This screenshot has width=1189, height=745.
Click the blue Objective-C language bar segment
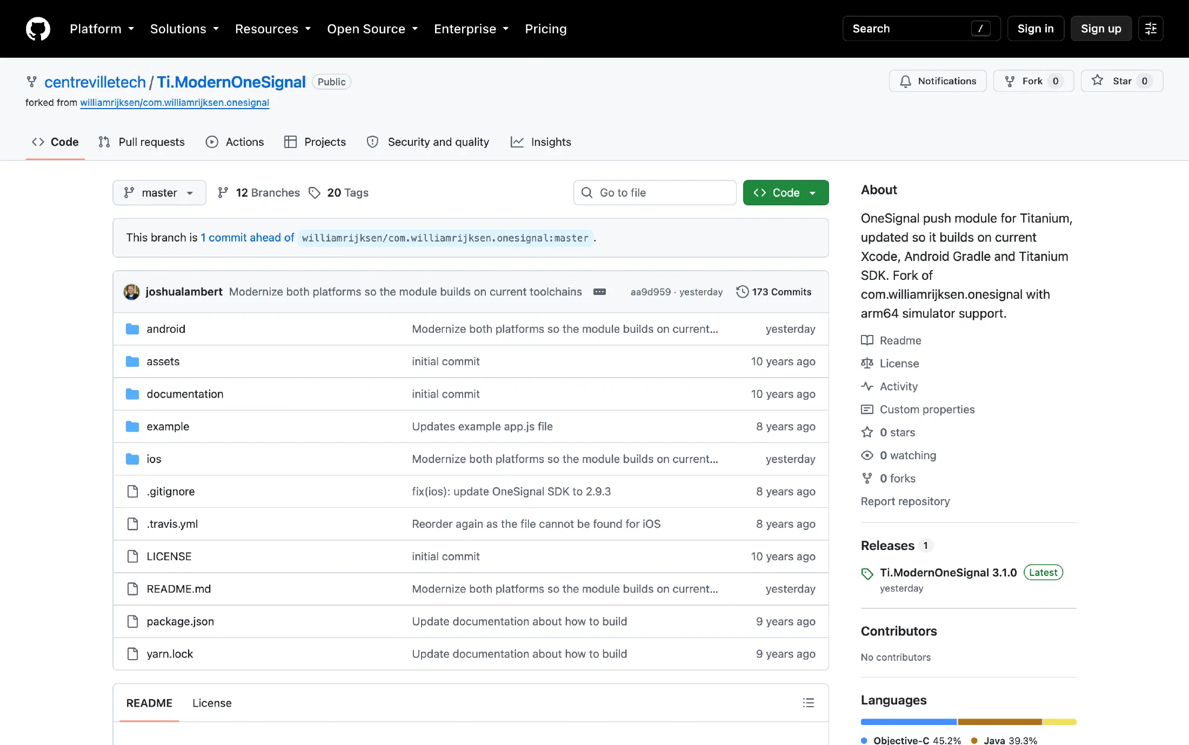pyautogui.click(x=909, y=722)
